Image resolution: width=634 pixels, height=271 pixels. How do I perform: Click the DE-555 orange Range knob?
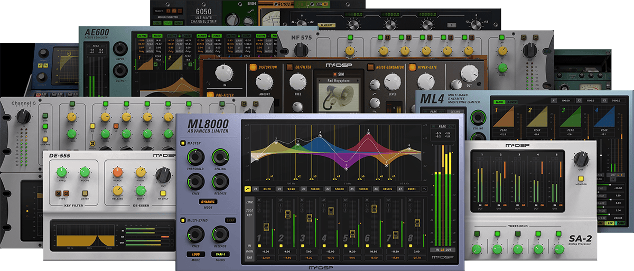coord(118,172)
